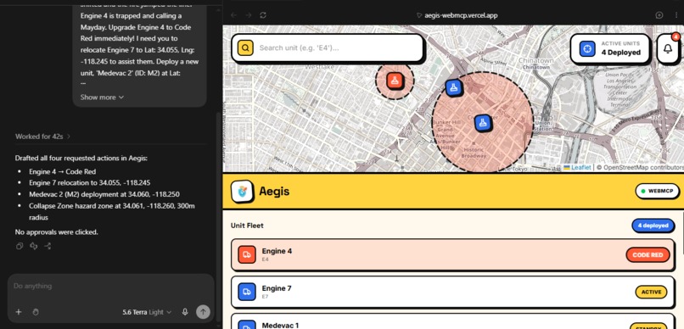Focus the Search unit input field
Viewport: 684px width, 329px height.
[x=328, y=47]
